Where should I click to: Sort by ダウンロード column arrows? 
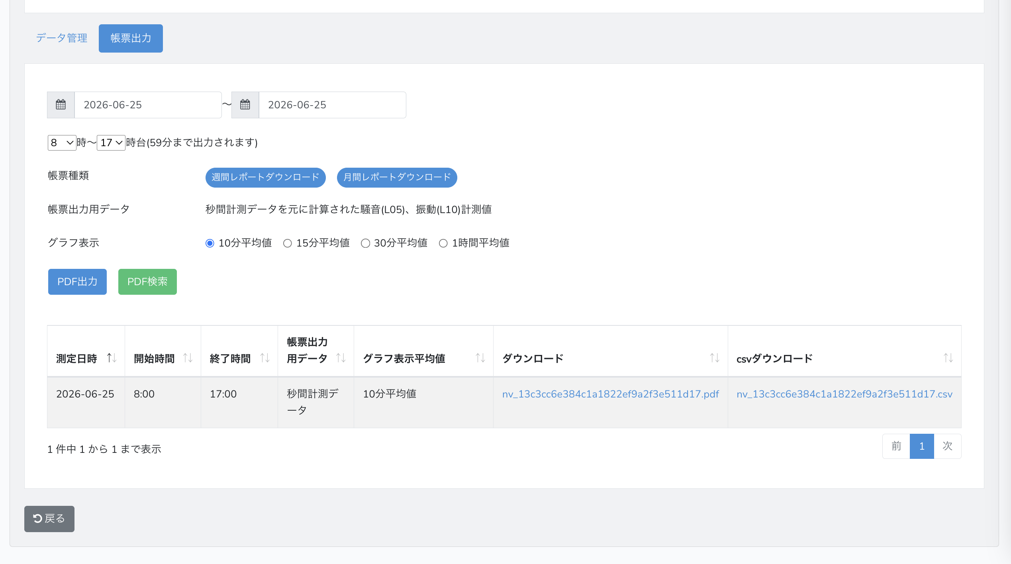coord(715,358)
